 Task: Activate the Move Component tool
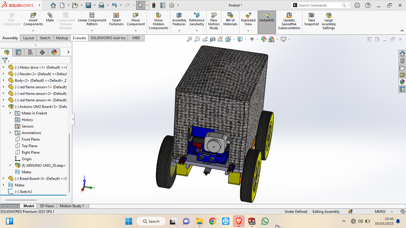(136, 19)
